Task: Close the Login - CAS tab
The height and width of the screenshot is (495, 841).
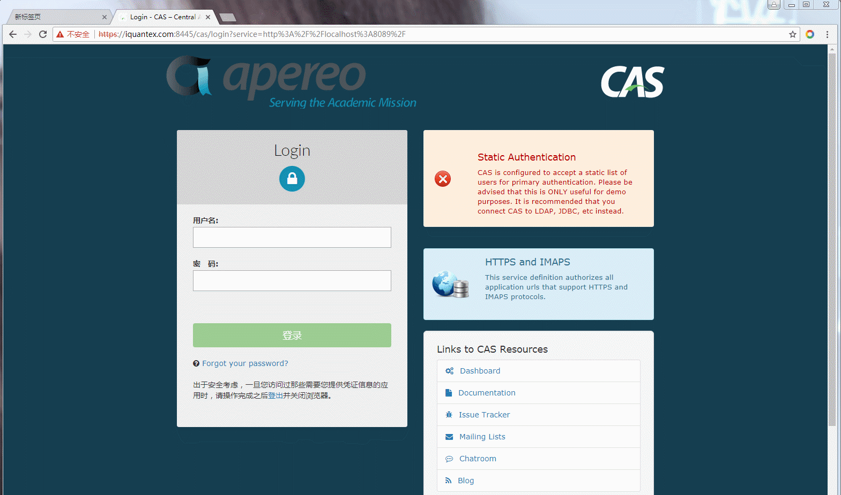Action: 208,17
